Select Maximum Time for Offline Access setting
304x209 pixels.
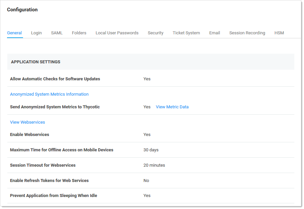point(61,150)
